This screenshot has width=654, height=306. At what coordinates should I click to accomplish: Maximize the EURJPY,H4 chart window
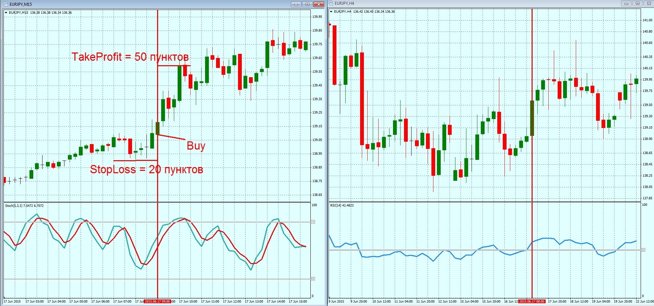(638, 3)
